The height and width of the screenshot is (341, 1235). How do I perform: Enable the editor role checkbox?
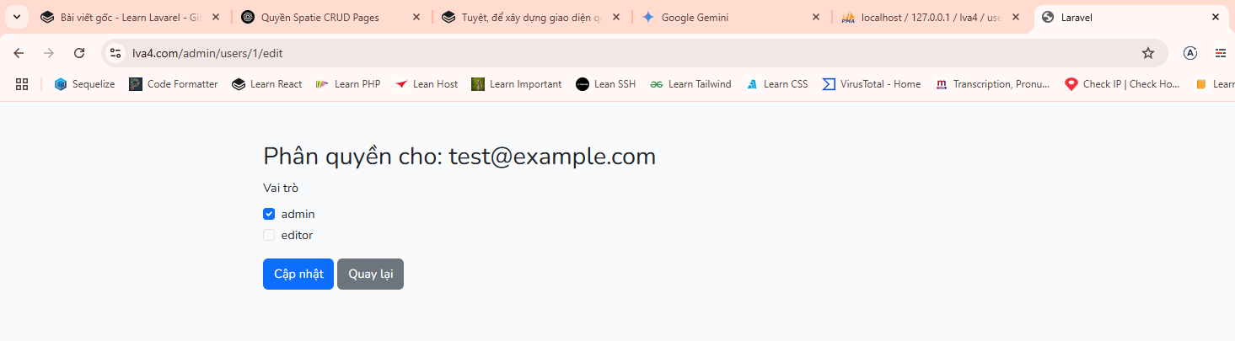point(269,235)
